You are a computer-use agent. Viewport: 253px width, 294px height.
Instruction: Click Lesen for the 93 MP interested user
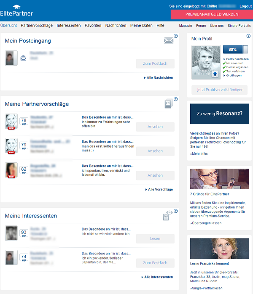click(x=155, y=238)
